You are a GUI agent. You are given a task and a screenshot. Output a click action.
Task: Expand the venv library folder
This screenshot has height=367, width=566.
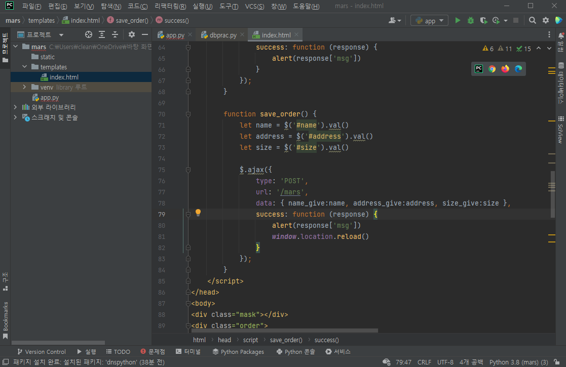click(x=24, y=87)
